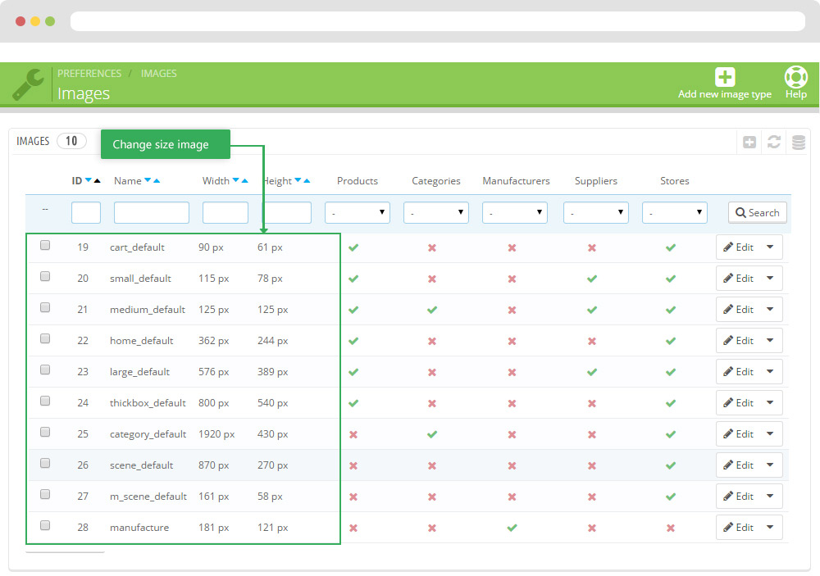Viewport: 820px width, 576px height.
Task: Open the Help lifebuoy icon
Action: click(x=795, y=77)
